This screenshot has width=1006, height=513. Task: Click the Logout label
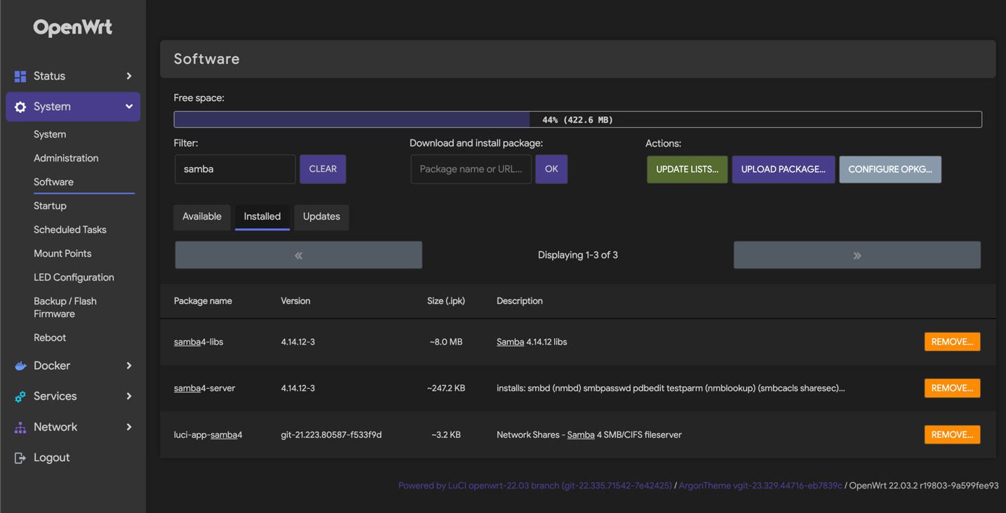[51, 458]
